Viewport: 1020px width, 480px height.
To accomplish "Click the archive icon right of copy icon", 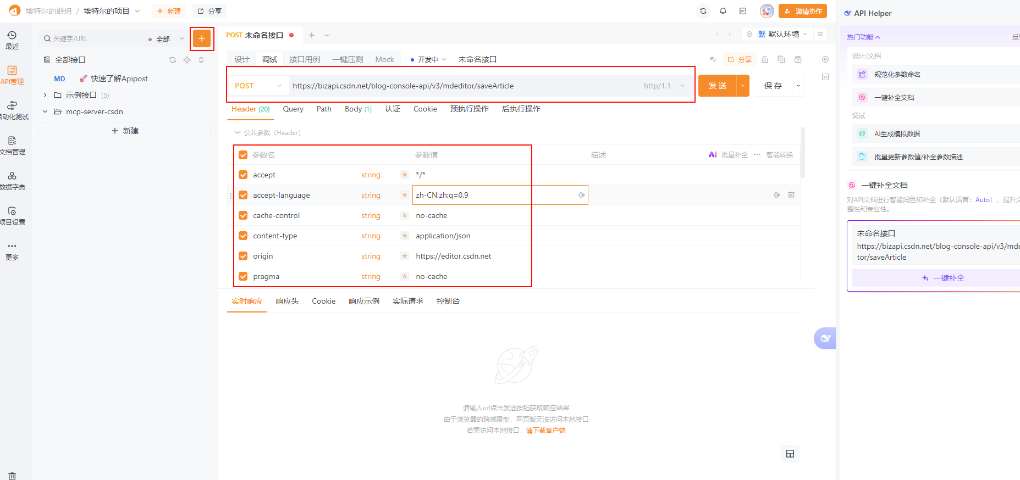I will coord(798,59).
